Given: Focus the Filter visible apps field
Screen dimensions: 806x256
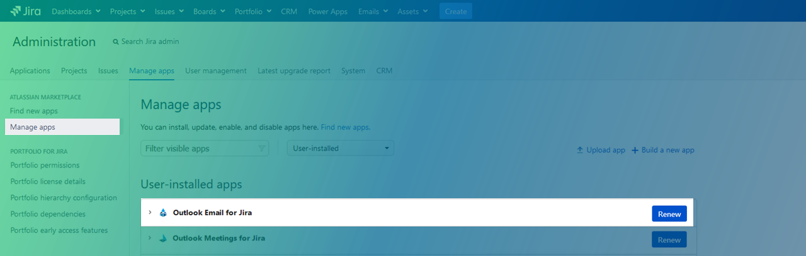Looking at the screenshot, I should (198, 149).
